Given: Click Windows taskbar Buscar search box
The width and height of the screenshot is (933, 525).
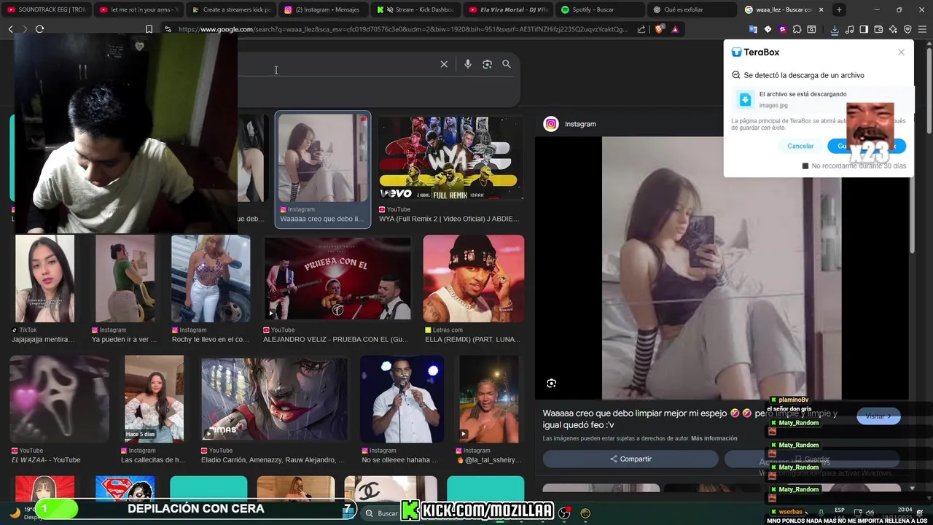Looking at the screenshot, I should 381,513.
